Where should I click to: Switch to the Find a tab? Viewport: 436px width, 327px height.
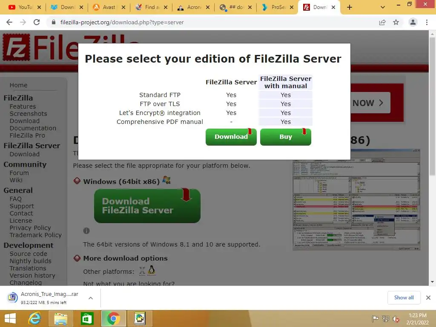point(147,7)
